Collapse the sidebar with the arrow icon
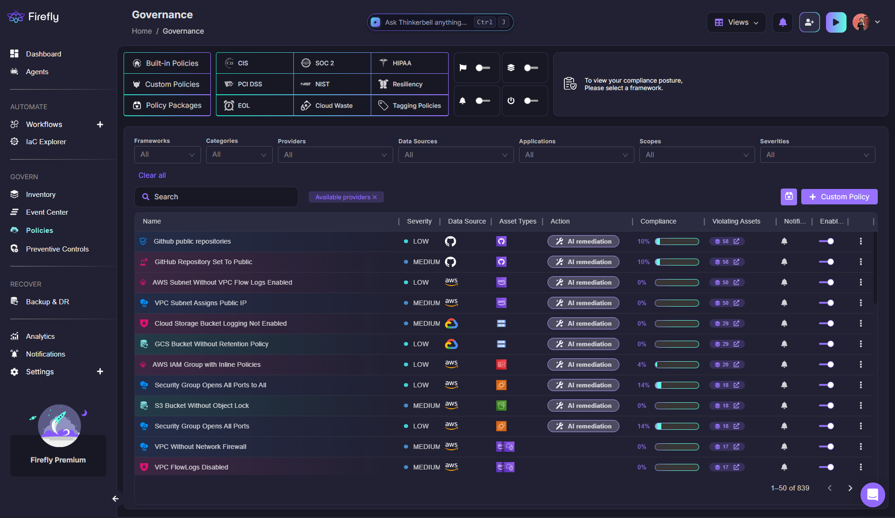The height and width of the screenshot is (518, 895). tap(115, 498)
